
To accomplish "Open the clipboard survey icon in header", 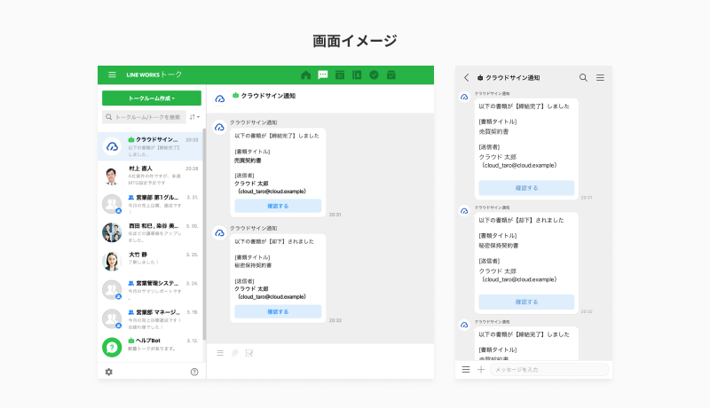I will pyautogui.click(x=391, y=75).
